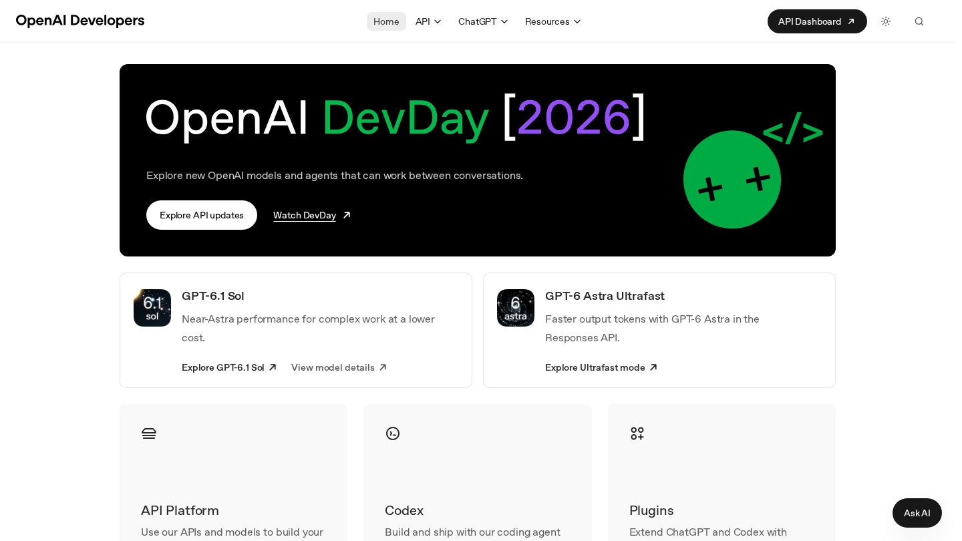Click the arrow next to Explore GPT-6.1 Sol
Image resolution: width=962 pixels, height=541 pixels.
tap(273, 367)
